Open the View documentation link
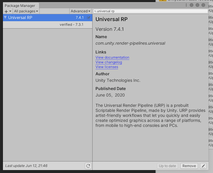Screen dimensions: 213x173 [x=112, y=57]
